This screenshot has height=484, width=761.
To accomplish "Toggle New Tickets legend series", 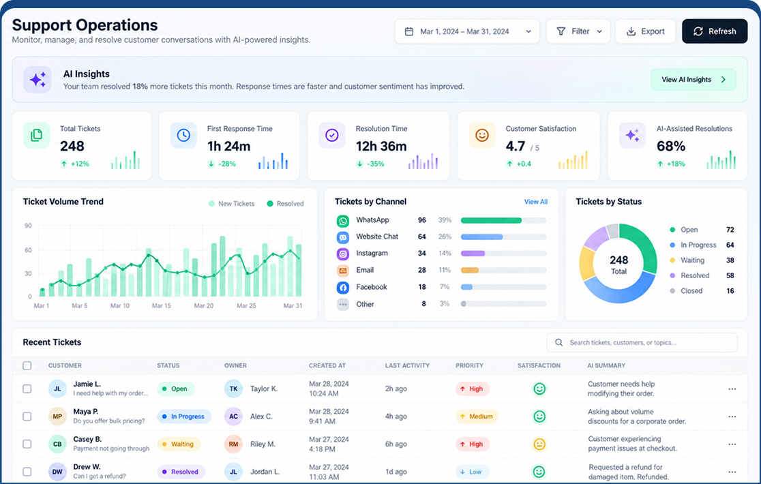I will pyautogui.click(x=231, y=204).
